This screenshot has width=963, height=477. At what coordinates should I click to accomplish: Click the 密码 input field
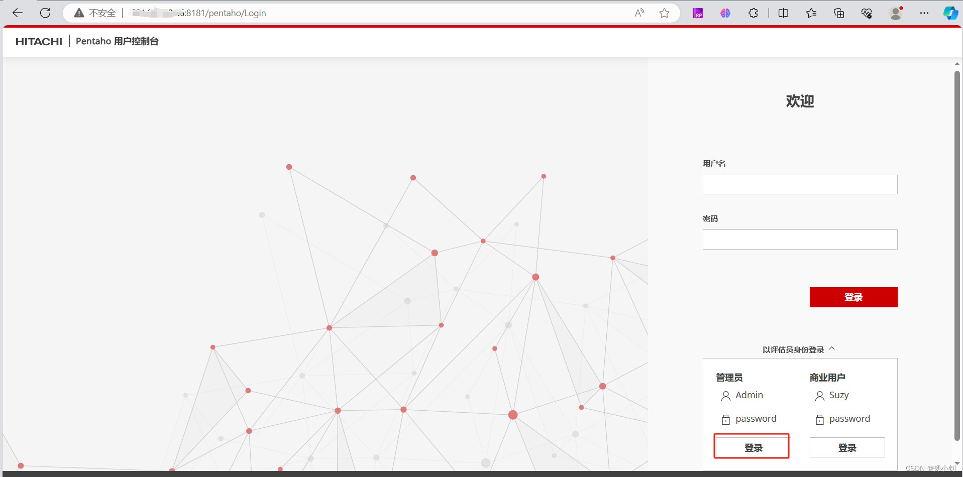[x=800, y=240]
